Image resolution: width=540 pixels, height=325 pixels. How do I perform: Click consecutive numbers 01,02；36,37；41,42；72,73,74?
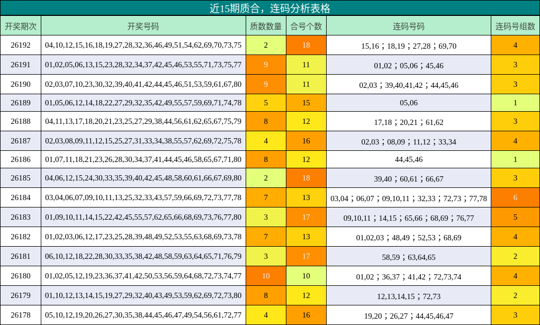(x=409, y=277)
